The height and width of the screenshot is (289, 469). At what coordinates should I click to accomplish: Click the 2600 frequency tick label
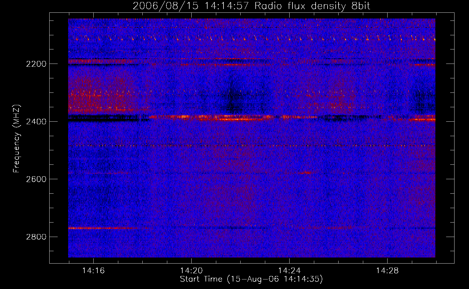(36, 179)
